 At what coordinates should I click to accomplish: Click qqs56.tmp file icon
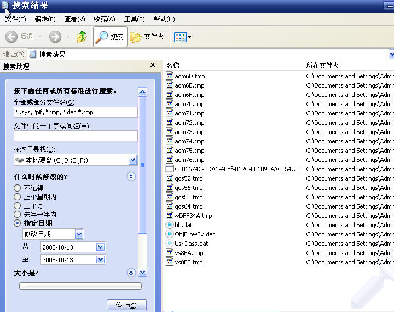pos(170,187)
